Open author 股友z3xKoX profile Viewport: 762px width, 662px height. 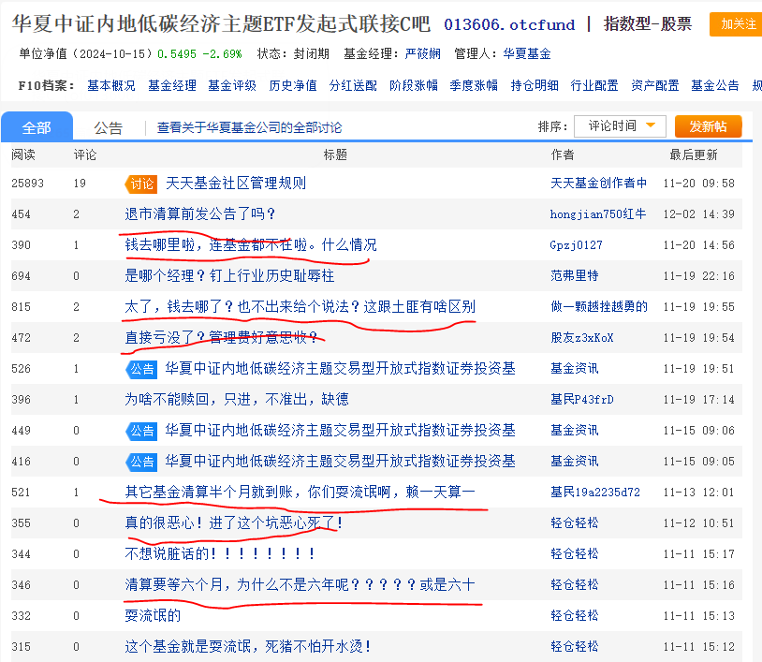pyautogui.click(x=582, y=338)
